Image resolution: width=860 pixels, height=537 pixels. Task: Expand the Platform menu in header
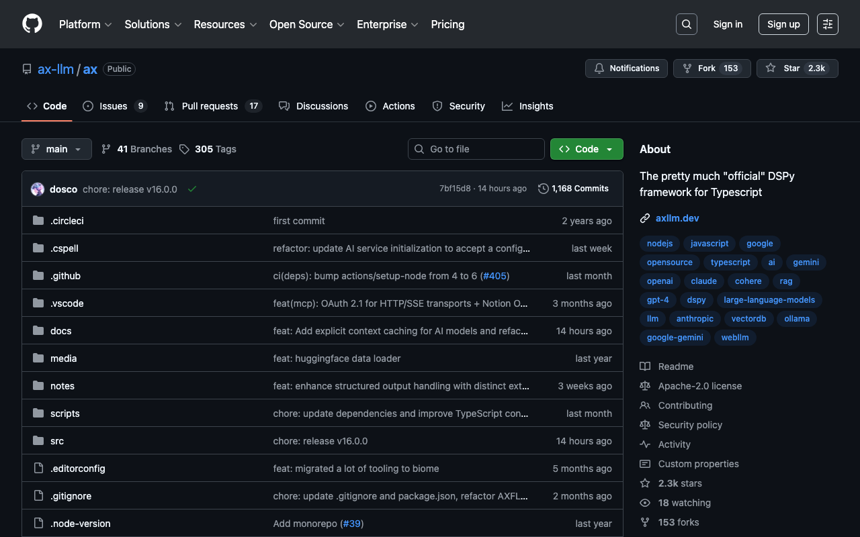tap(85, 24)
